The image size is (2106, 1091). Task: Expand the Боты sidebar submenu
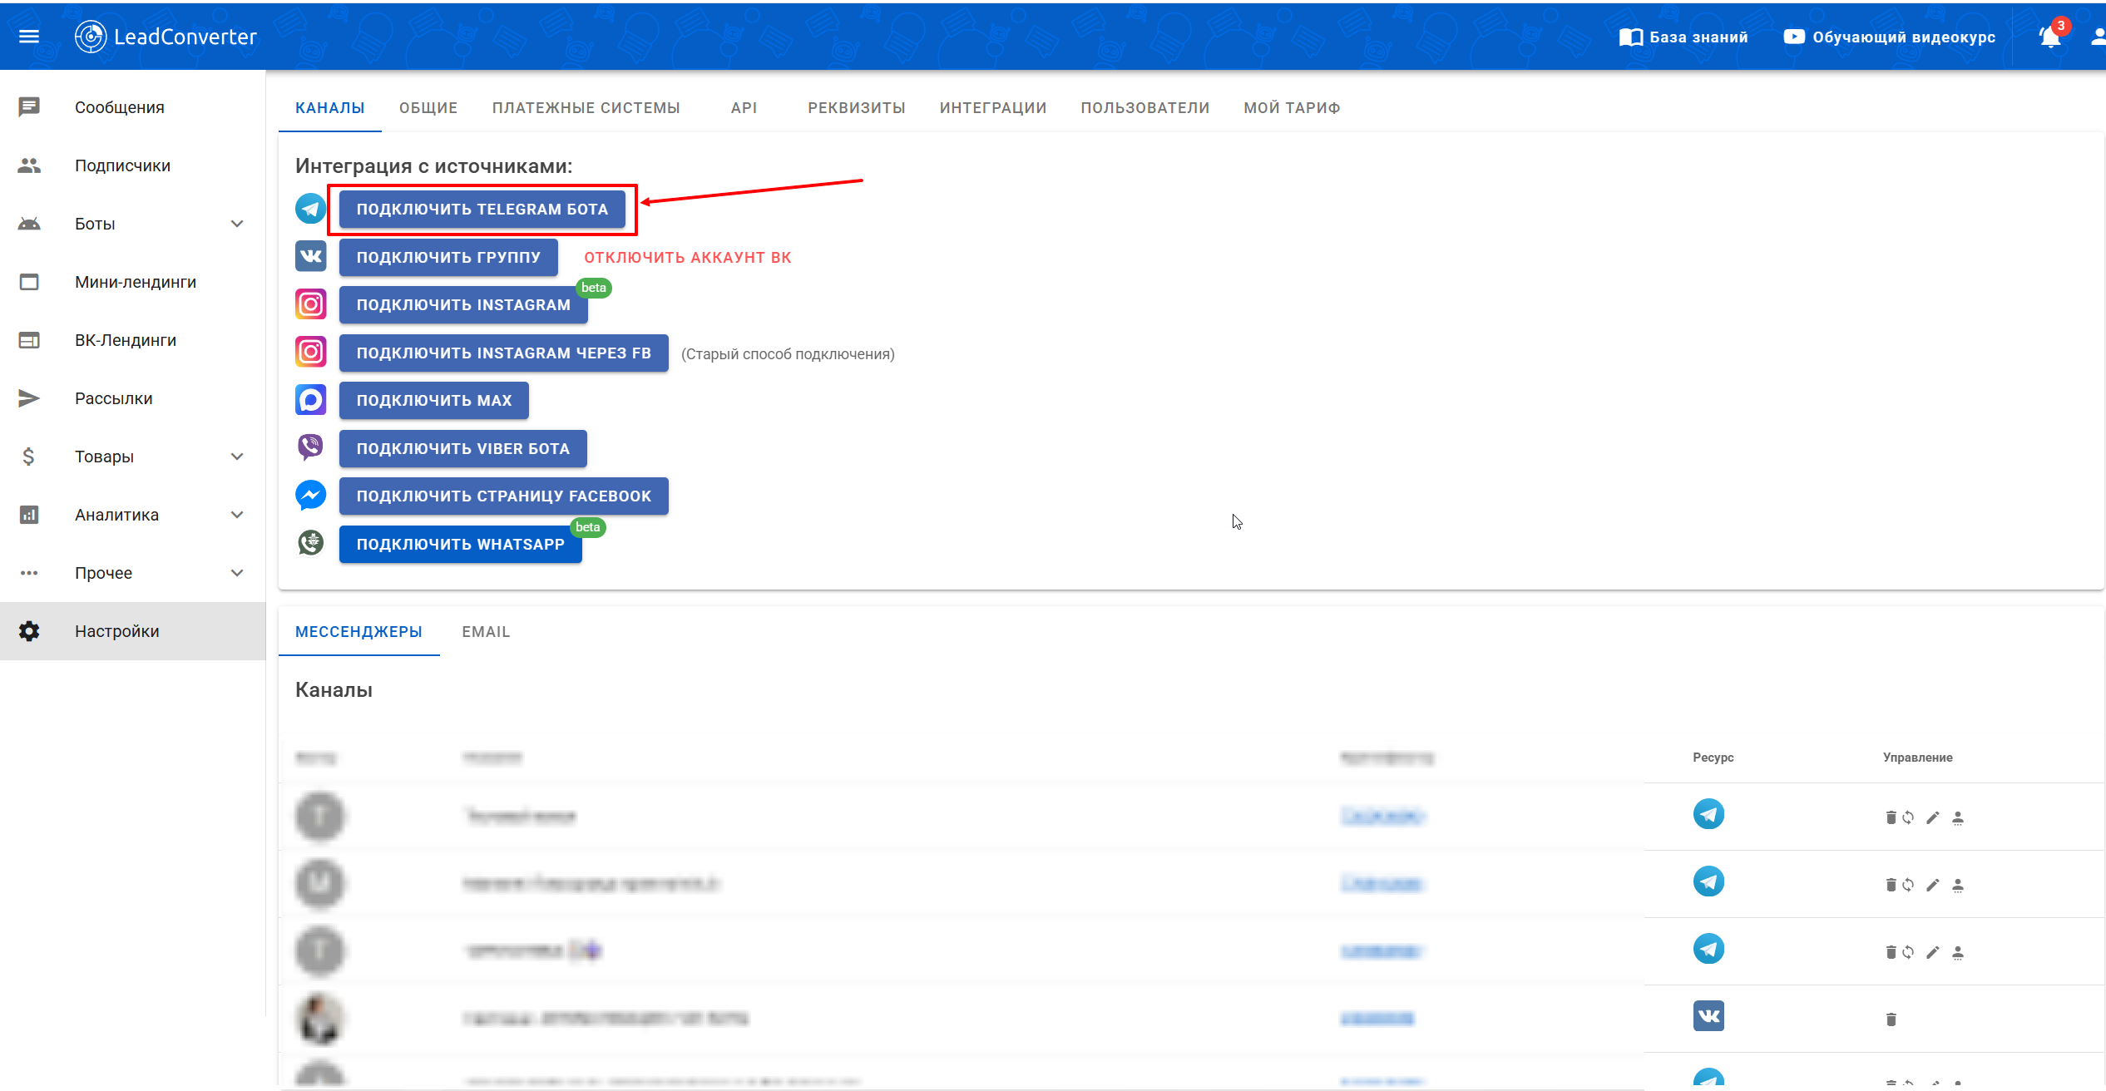click(x=237, y=224)
